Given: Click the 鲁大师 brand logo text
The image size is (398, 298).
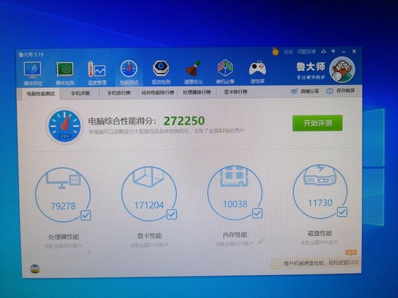Looking at the screenshot, I should pos(311,67).
